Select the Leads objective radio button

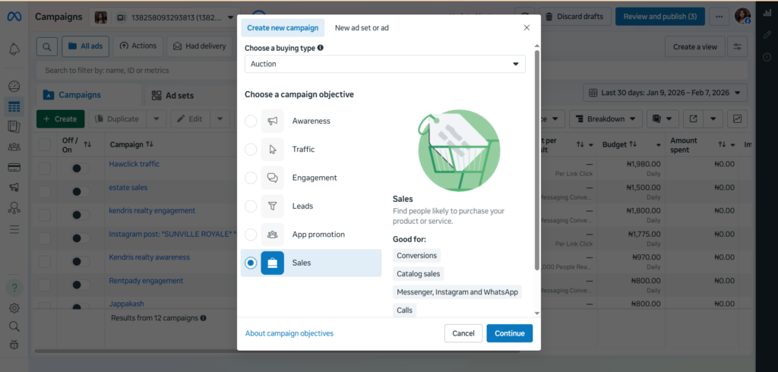(251, 206)
